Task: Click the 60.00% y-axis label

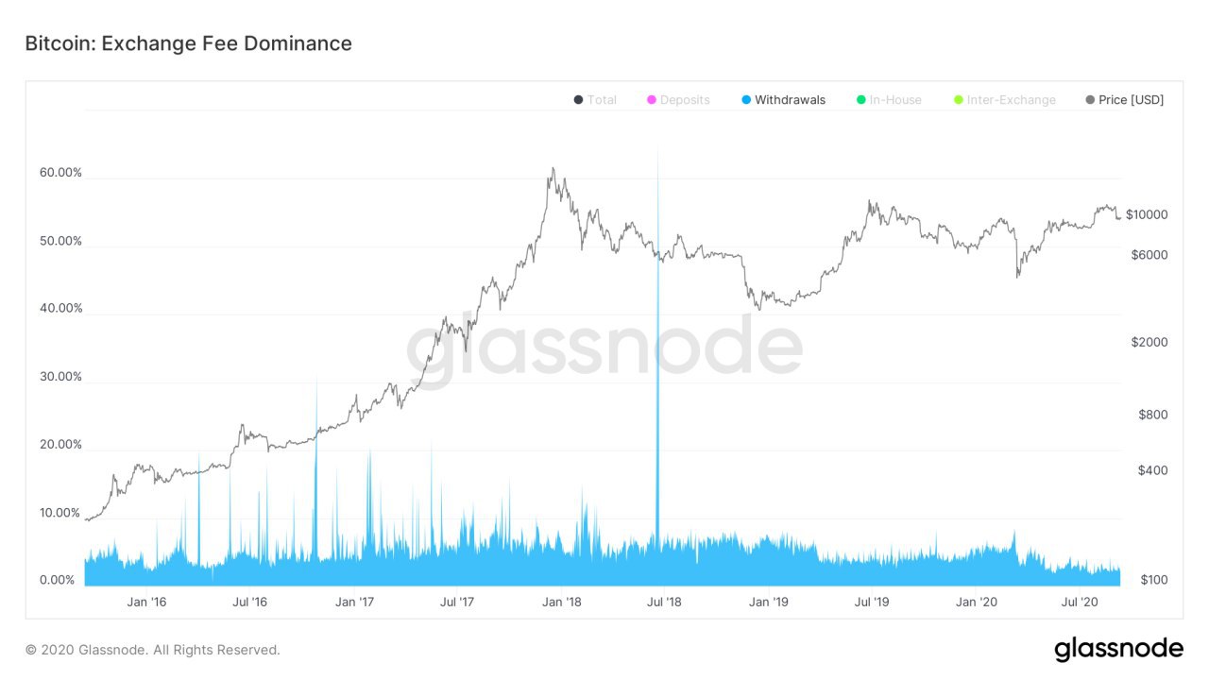Action: click(x=60, y=173)
